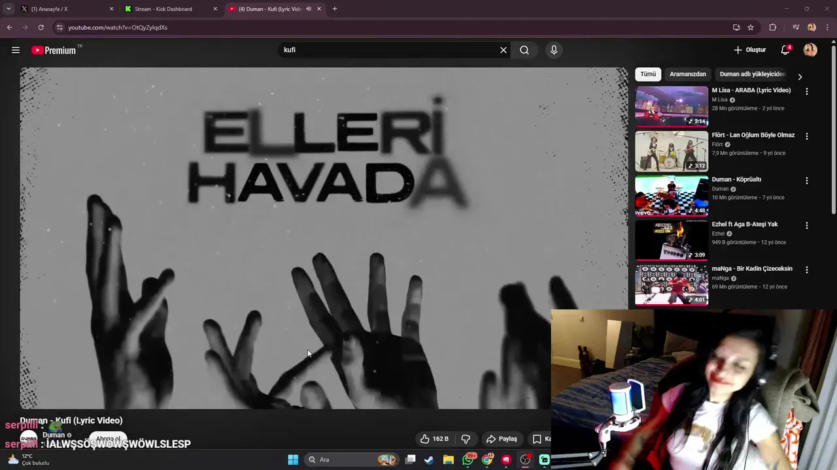837x470 pixels.
Task: Open YouTube notifications bell
Action: (785, 50)
